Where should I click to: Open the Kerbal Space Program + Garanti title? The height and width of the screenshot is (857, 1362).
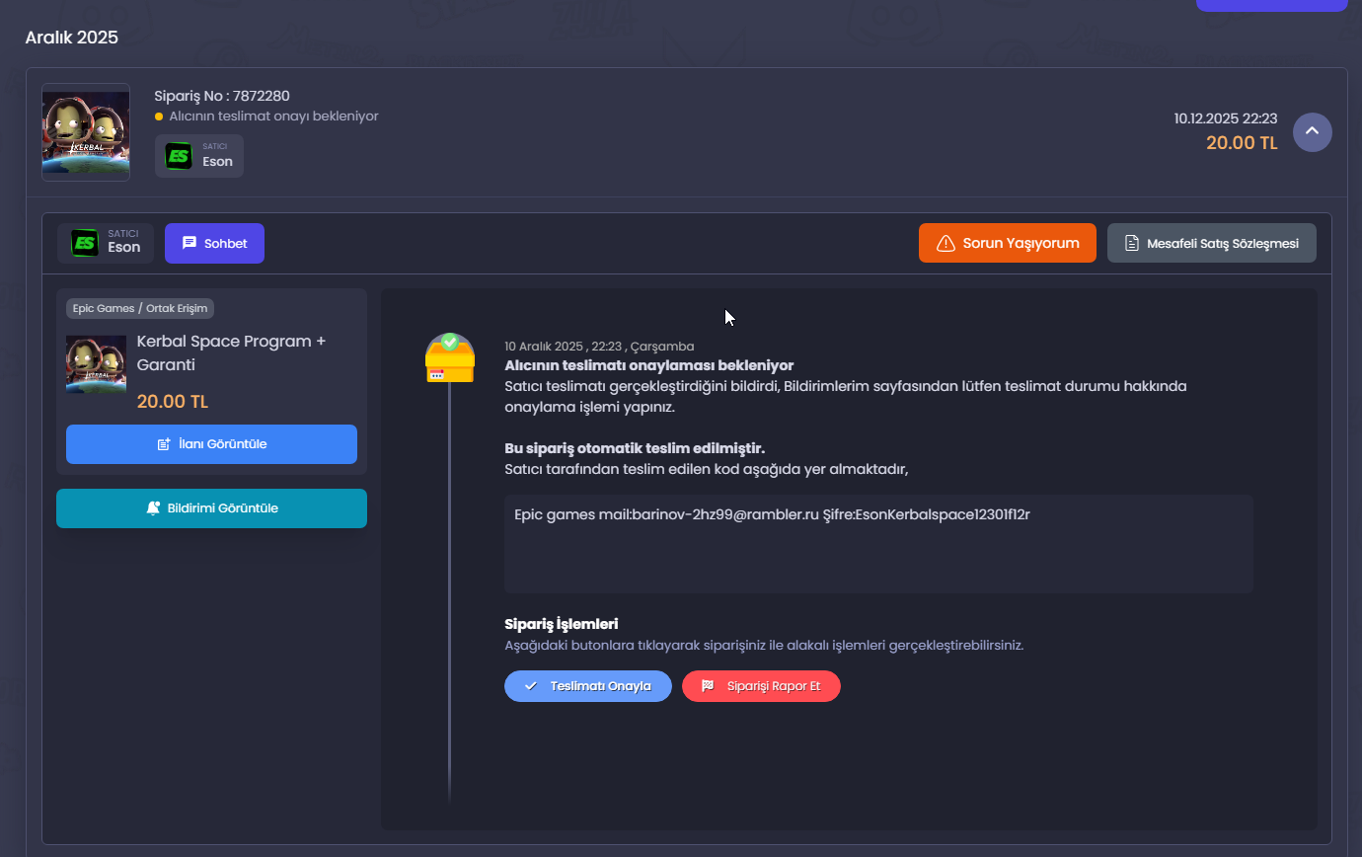[231, 352]
